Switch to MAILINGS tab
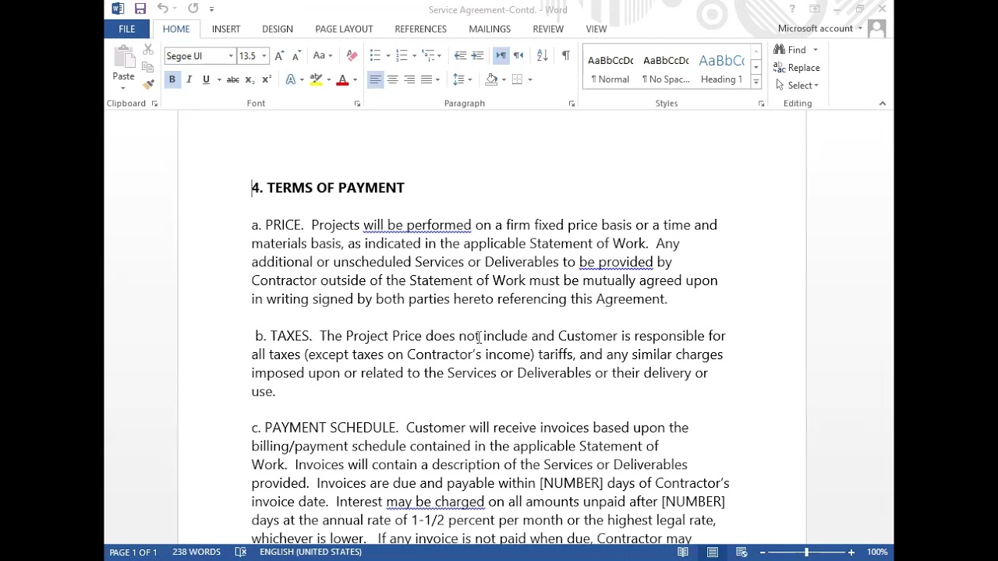Image resolution: width=998 pixels, height=561 pixels. point(490,29)
